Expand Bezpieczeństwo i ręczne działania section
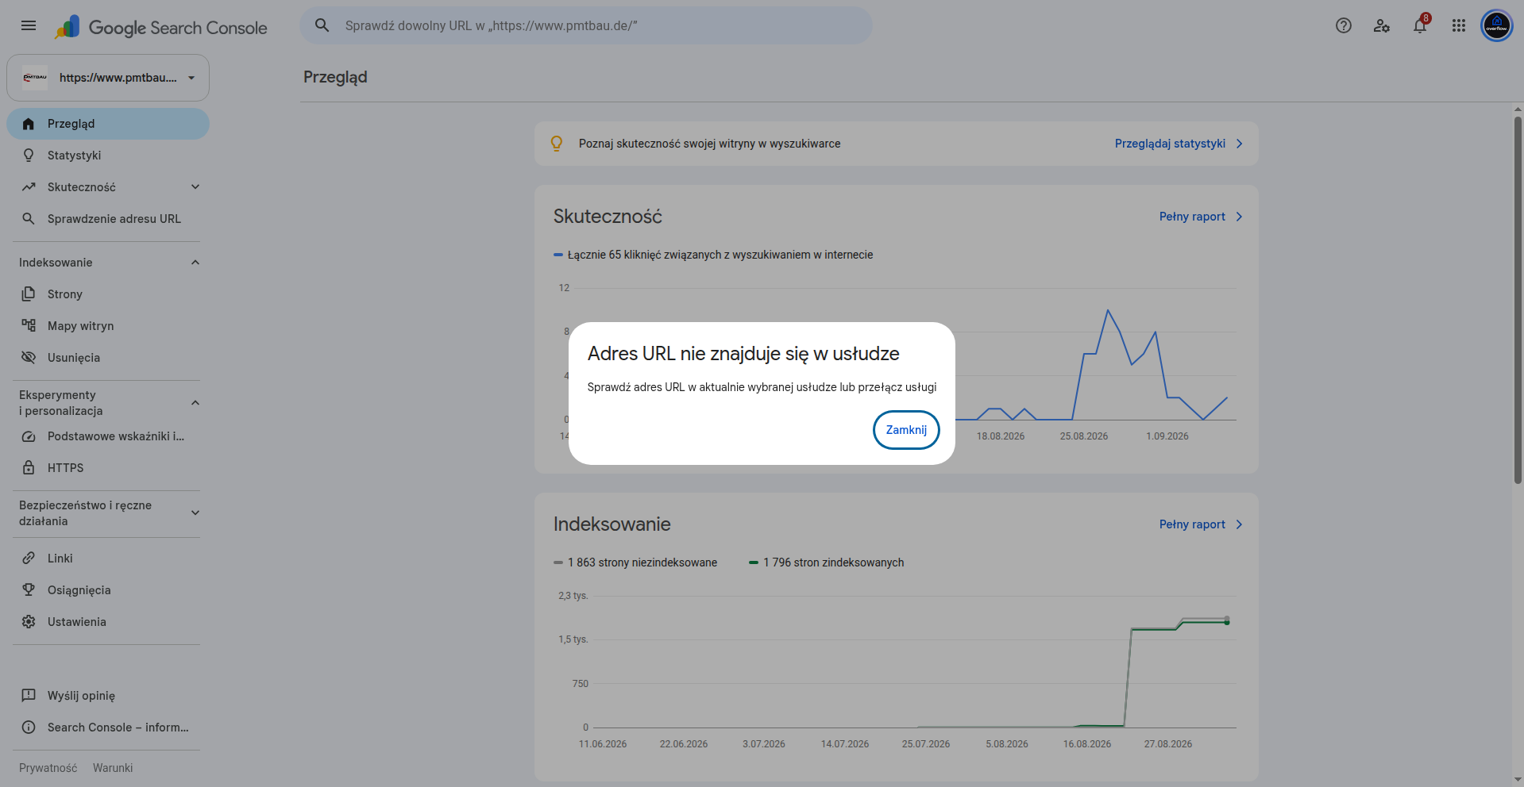The height and width of the screenshot is (787, 1524). [x=195, y=513]
